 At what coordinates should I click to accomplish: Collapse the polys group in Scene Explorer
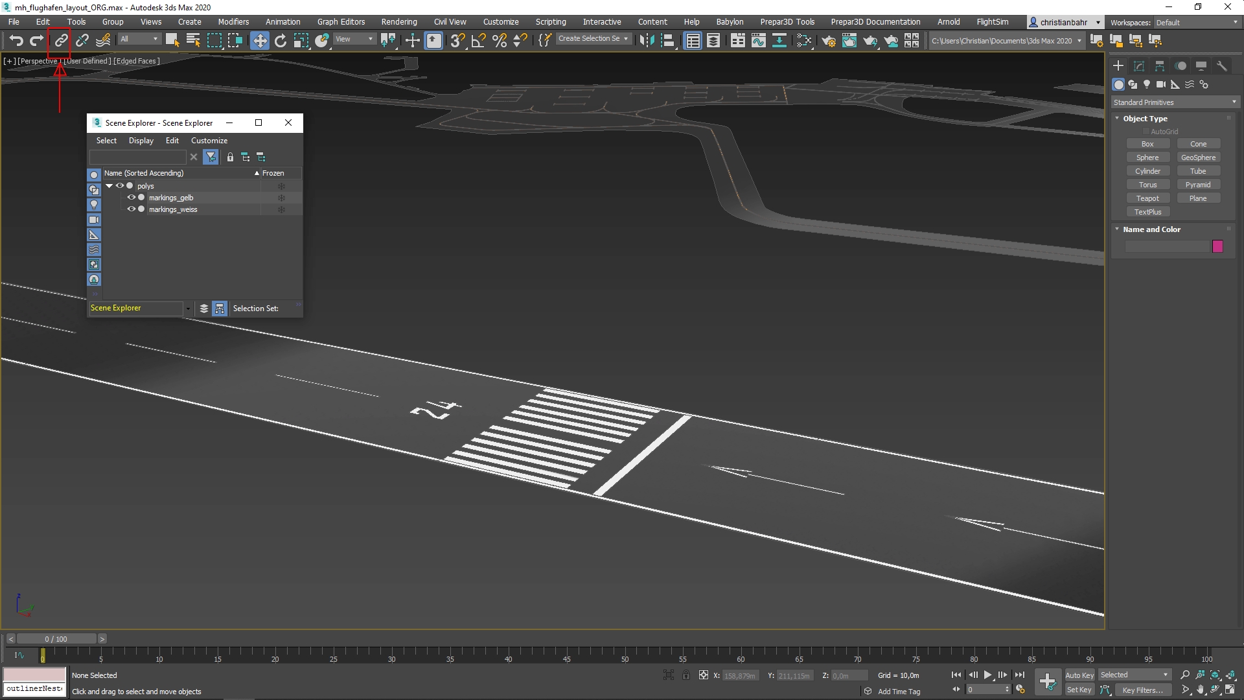(x=108, y=186)
